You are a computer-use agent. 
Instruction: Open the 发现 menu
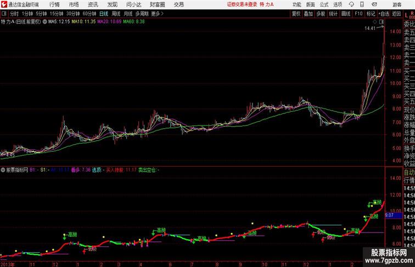(x=113, y=4)
